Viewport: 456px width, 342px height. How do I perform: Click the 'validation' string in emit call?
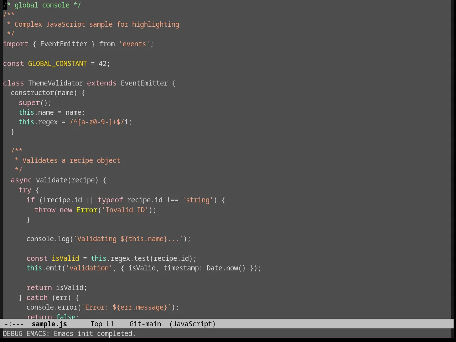pyautogui.click(x=89, y=268)
